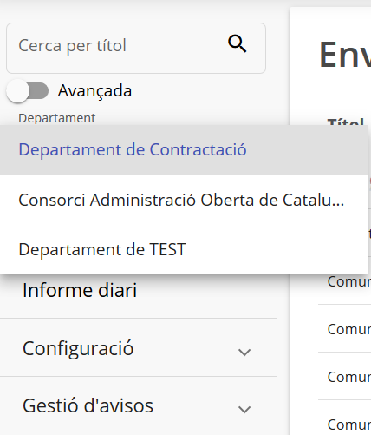Open the Gestió d'avisos menu entry
The width and height of the screenshot is (371, 435).
139,405
